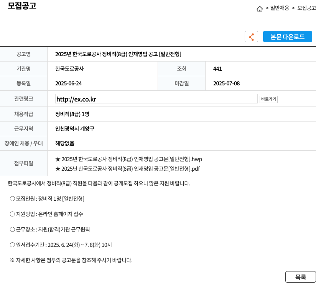Return to list with 목록 button
The height and width of the screenshot is (283, 316).
301,277
